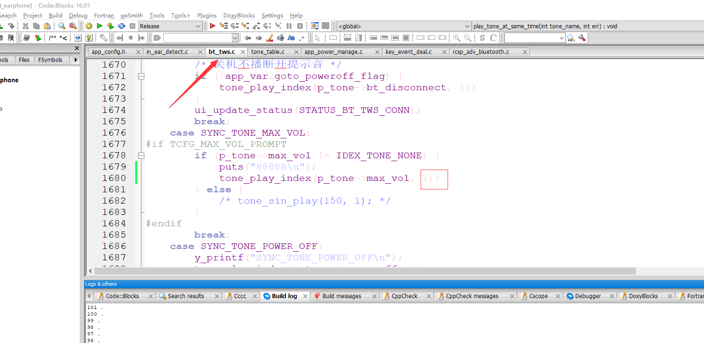Open the Plugins menu
This screenshot has width=704, height=343.
[x=207, y=15]
